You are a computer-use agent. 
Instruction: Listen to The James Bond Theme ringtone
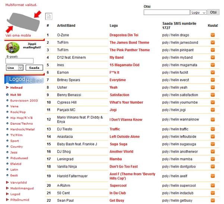coord(212,42)
